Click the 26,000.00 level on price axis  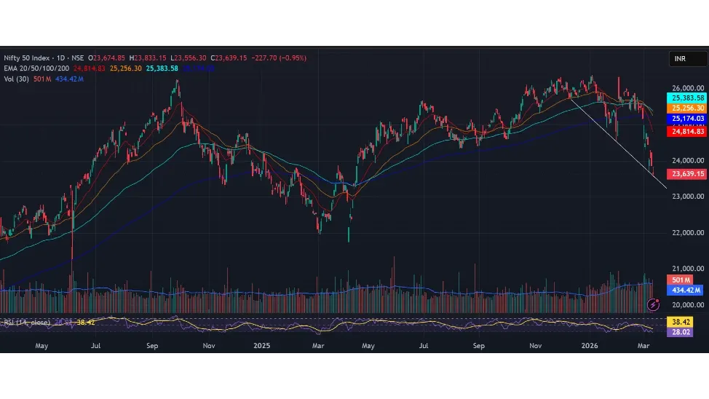click(x=687, y=87)
